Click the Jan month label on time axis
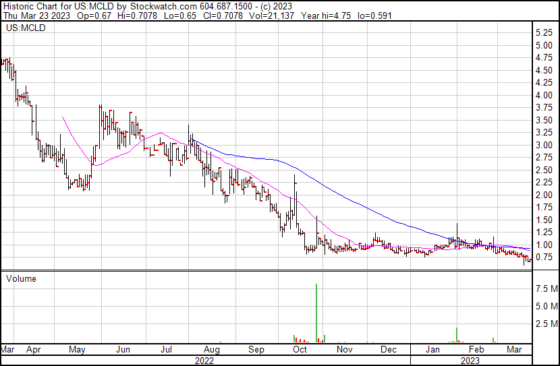This screenshot has height=366, width=560. click(x=433, y=350)
